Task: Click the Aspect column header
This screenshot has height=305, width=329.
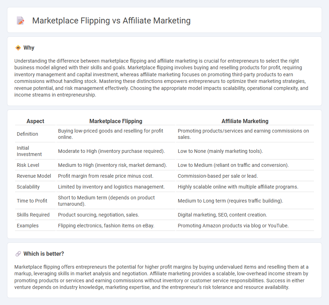Action: pyautogui.click(x=35, y=121)
